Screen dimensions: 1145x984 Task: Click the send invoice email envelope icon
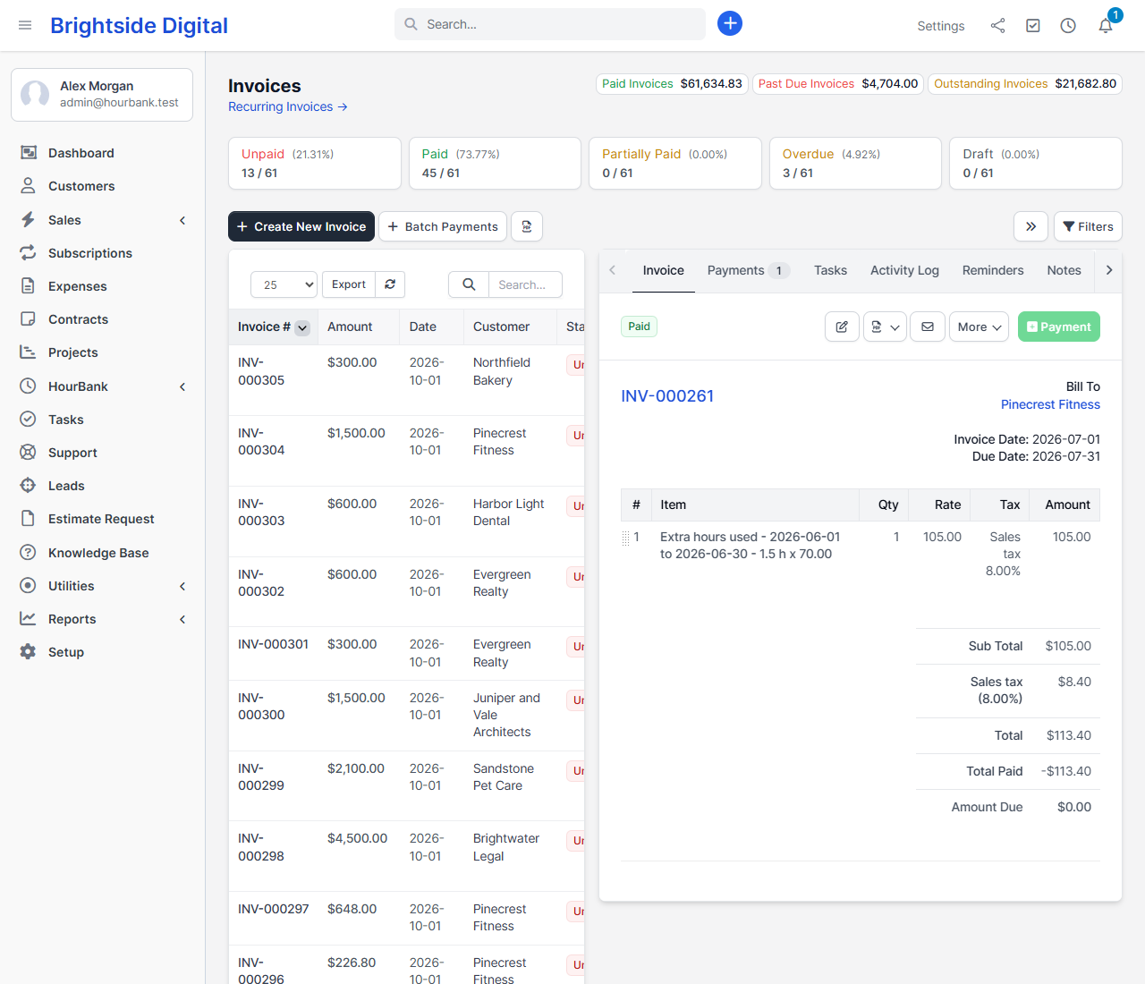[x=928, y=327]
